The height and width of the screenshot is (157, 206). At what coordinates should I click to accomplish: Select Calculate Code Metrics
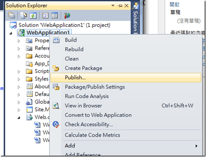point(126,135)
